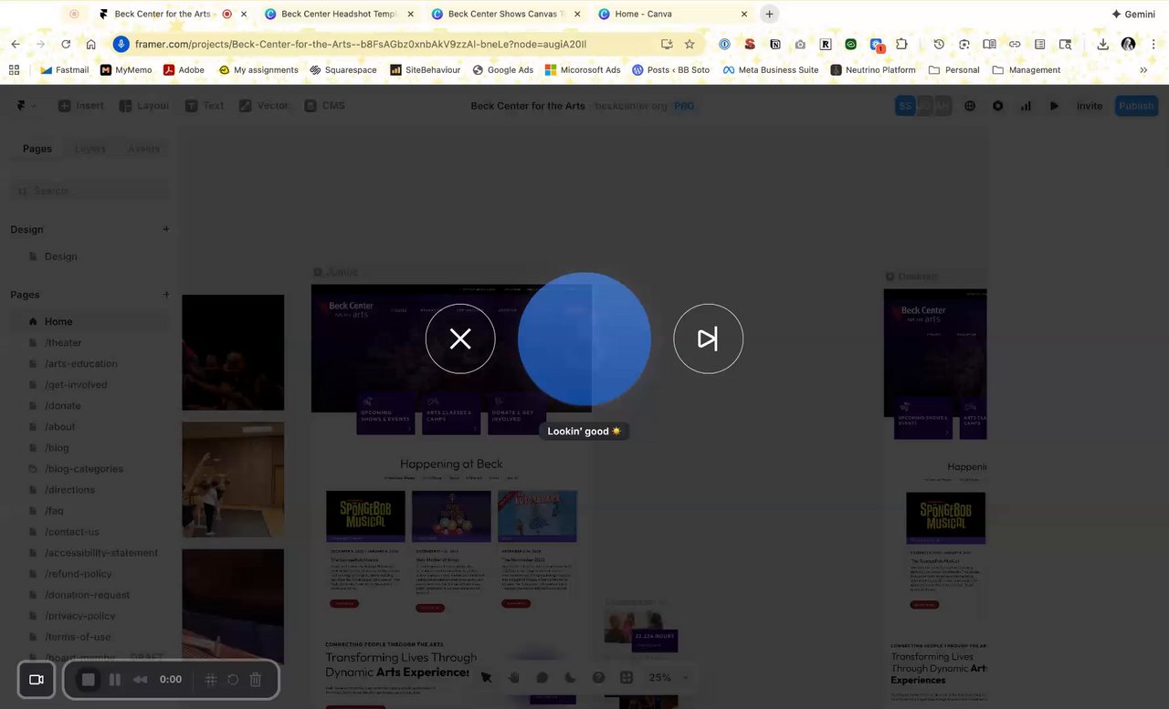Restart the recording
Viewport: 1169px width, 709px height.
(233, 679)
